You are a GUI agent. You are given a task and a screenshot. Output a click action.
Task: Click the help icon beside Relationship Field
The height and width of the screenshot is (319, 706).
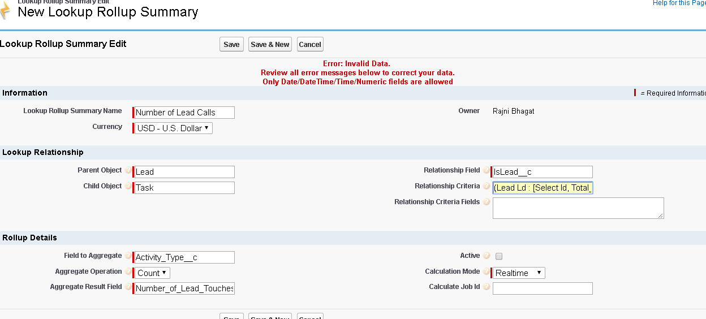(487, 170)
